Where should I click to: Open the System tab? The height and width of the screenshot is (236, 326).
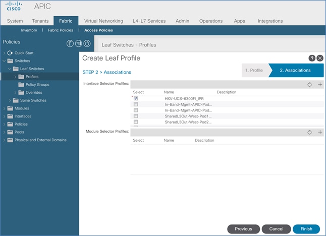click(15, 21)
